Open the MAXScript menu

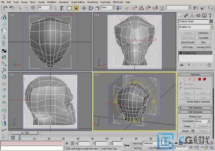118,2
